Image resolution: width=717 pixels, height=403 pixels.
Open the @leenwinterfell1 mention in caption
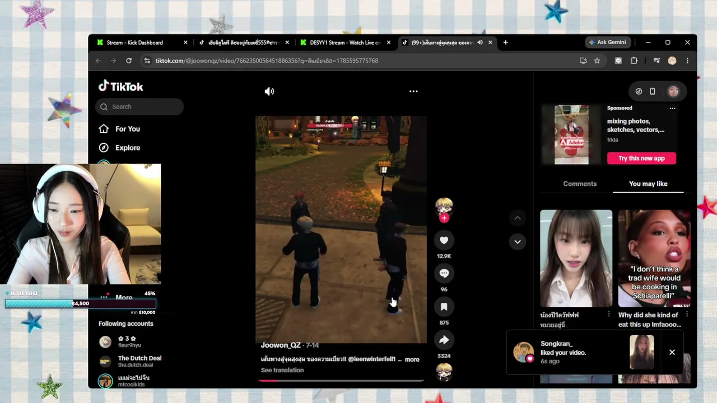click(x=372, y=359)
